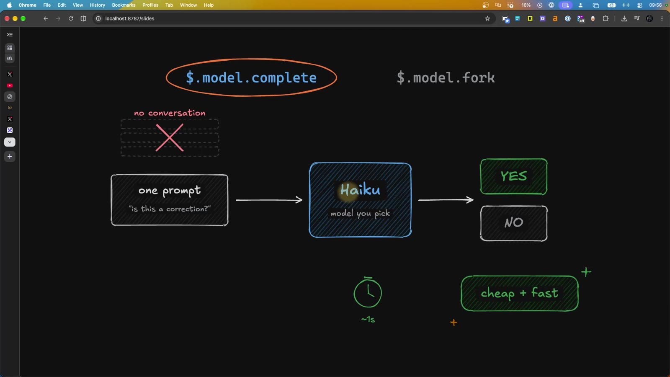Open the tab groups grid icon
670x377 pixels.
pos(10,48)
